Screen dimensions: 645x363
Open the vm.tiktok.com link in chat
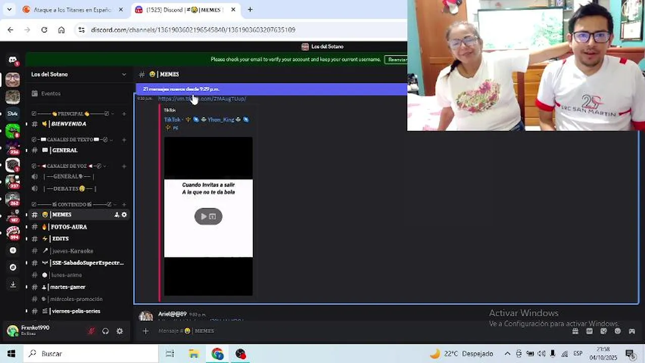pos(202,99)
